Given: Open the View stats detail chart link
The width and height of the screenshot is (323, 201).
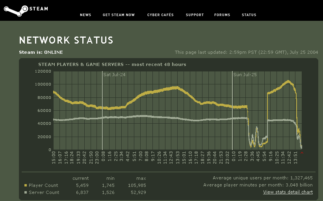Looking at the screenshot, I should [x=288, y=192].
